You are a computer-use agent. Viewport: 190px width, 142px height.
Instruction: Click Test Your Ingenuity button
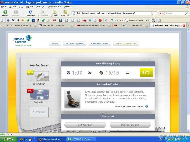(x=75, y=43)
